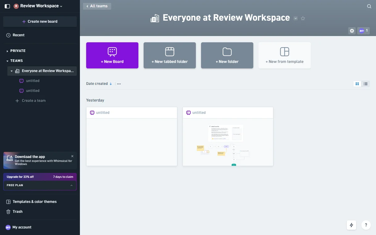
Task: Go back to All teams
Action: (x=97, y=6)
